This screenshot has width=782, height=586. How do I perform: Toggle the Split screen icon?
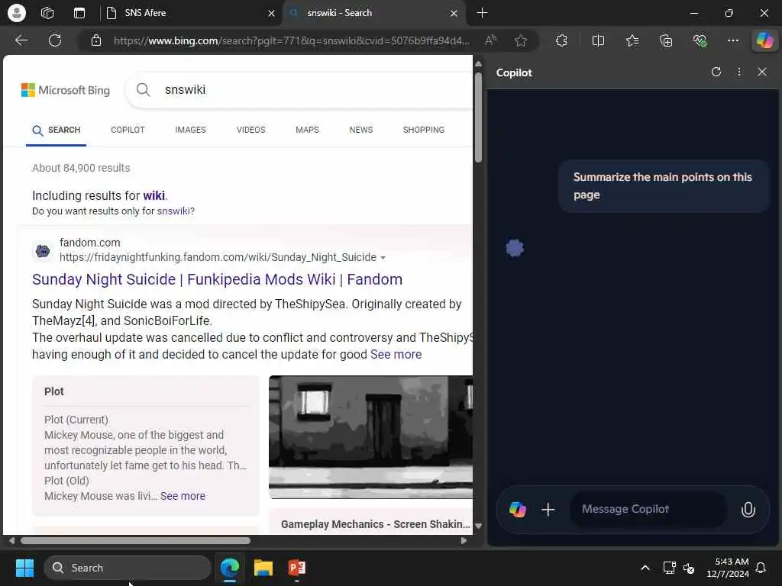598,40
